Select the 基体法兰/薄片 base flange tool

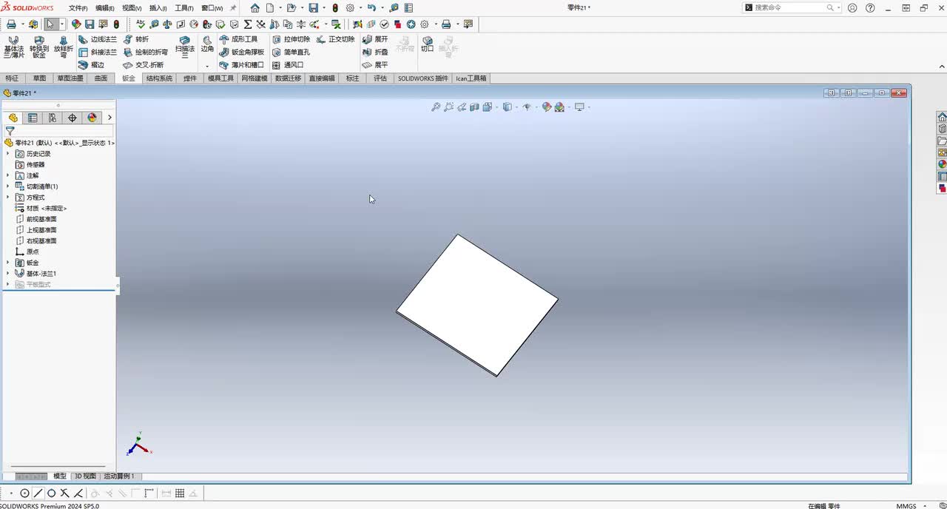(13, 47)
